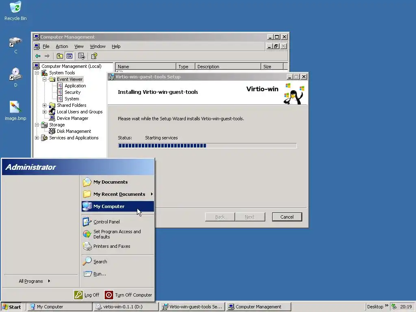The image size is (416, 312).
Task: Sort by the Description column header
Action: 228,67
